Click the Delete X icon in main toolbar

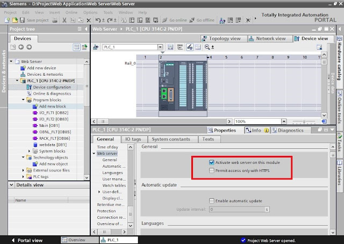tap(89, 20)
